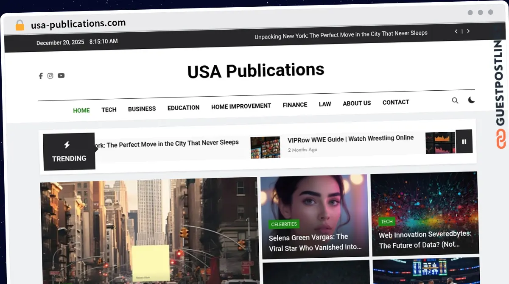The image size is (509, 284).
Task: Go to the Home menu item
Action: 81,111
